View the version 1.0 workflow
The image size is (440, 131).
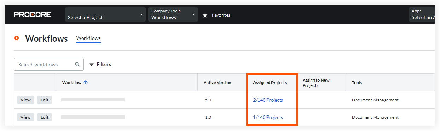[25, 117]
